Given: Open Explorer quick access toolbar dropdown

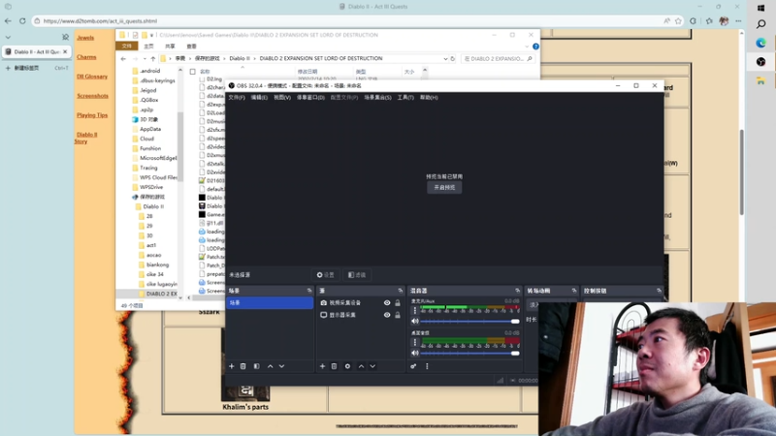Looking at the screenshot, I should tap(151, 35).
